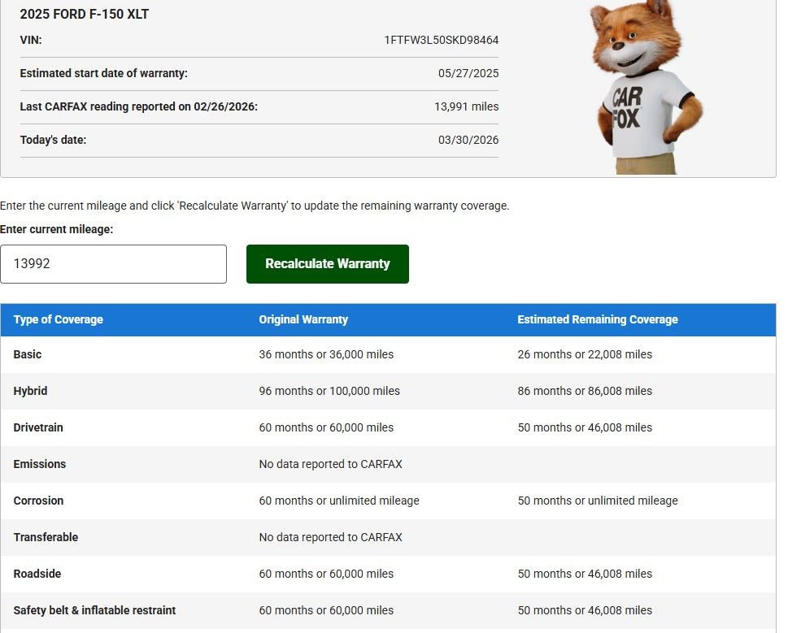This screenshot has width=788, height=633.
Task: Click the recalculate warranty instruction sentence
Action: click(x=255, y=206)
